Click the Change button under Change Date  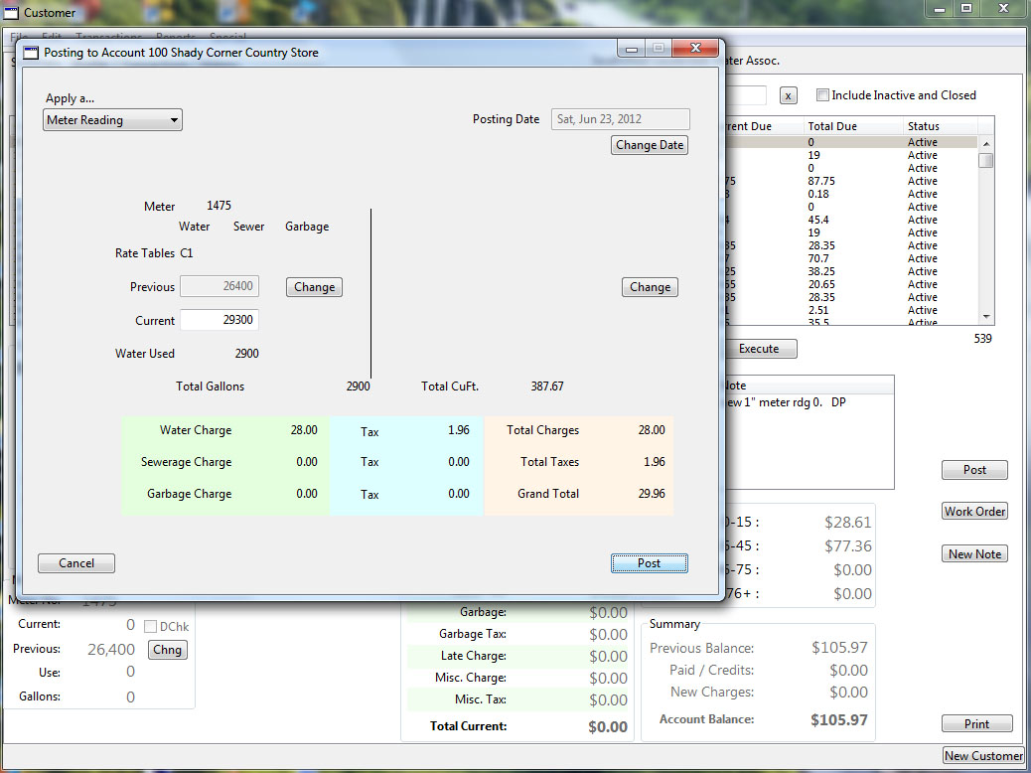tap(650, 287)
